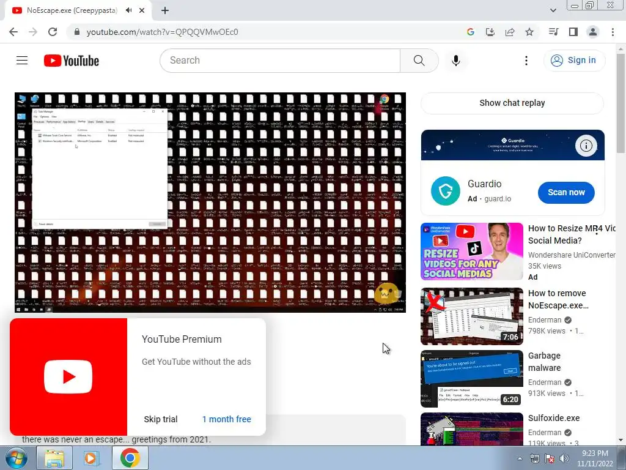Open the taskbar clock and date
Image resolution: width=626 pixels, height=470 pixels.
595,459
